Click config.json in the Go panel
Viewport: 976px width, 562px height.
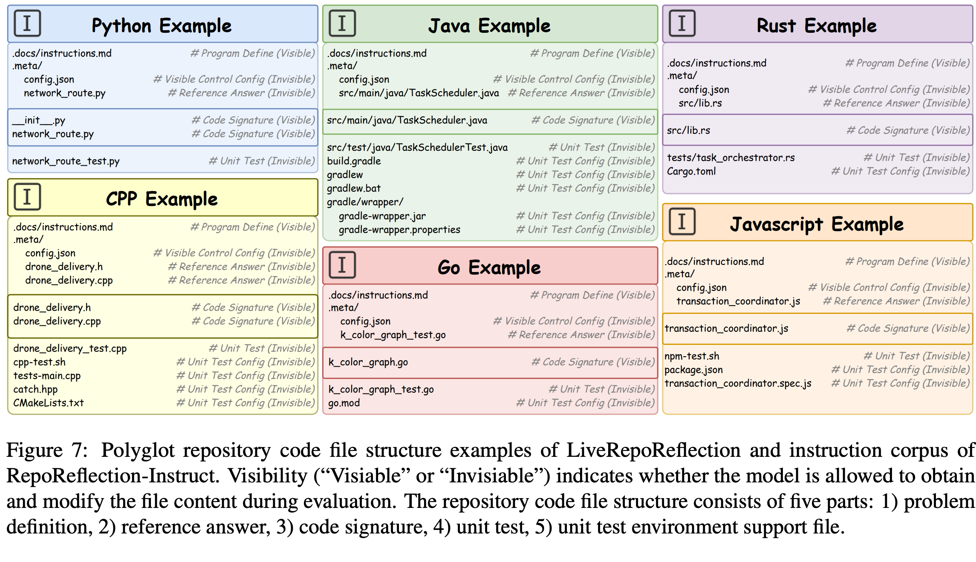point(365,321)
